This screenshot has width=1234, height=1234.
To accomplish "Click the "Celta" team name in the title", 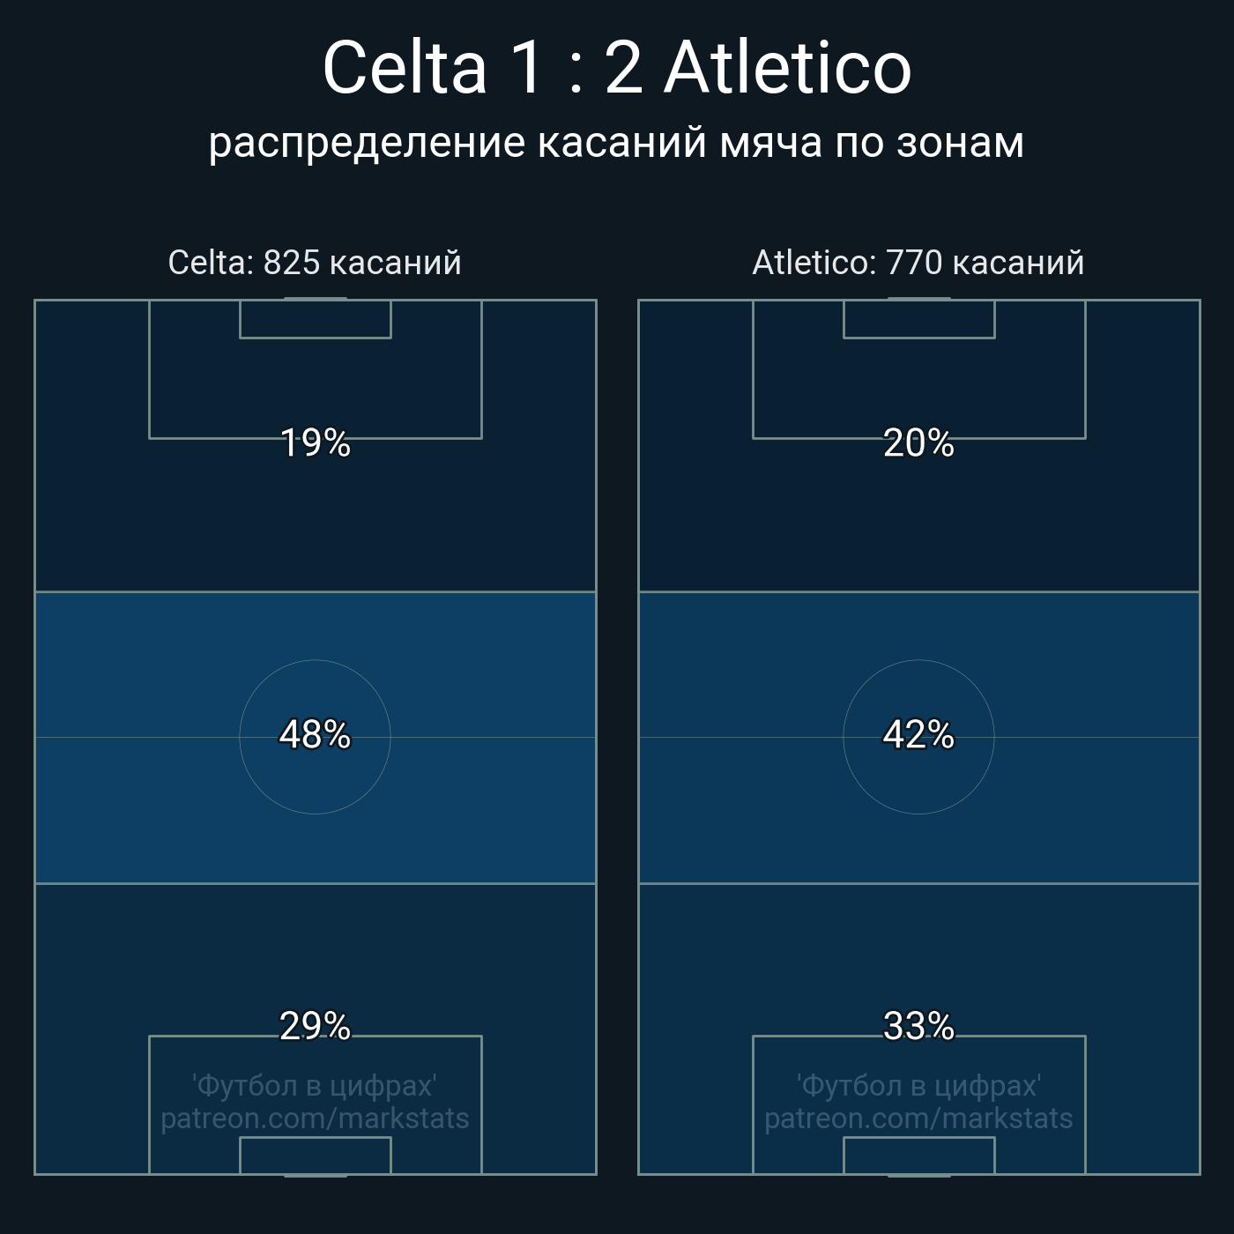I will [x=405, y=68].
